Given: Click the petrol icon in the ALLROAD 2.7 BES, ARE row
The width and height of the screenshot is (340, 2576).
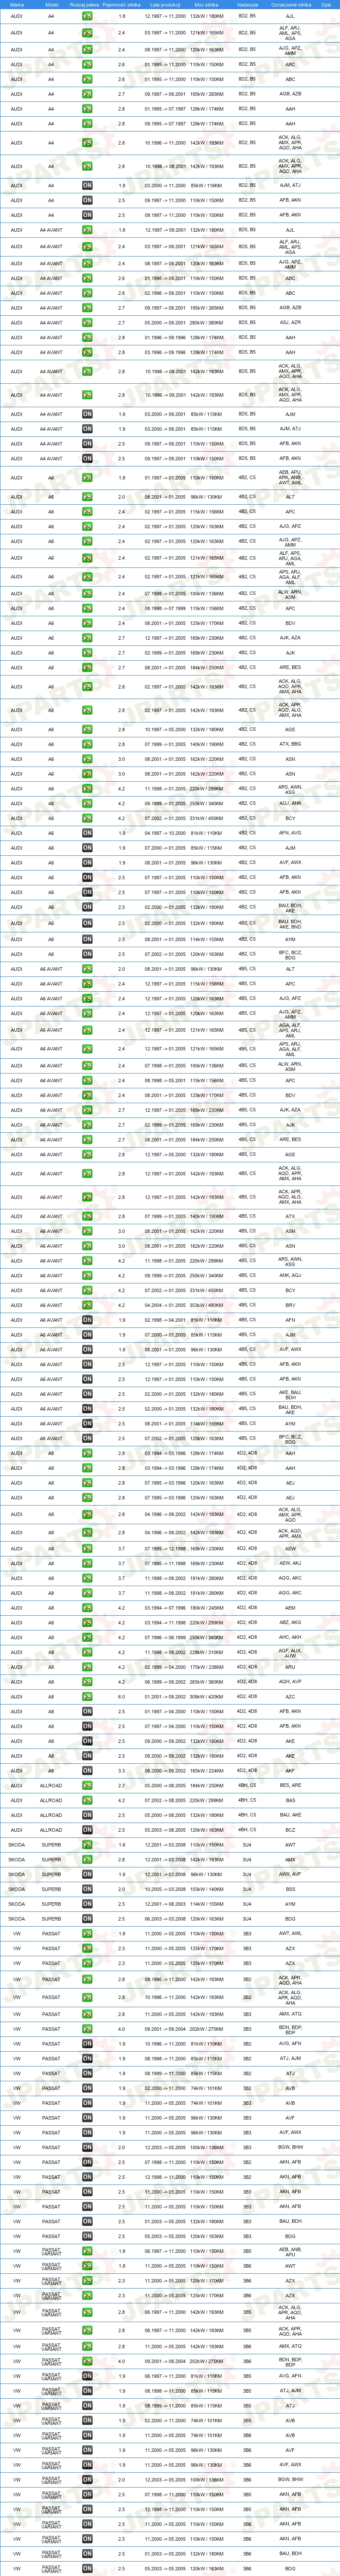Looking at the screenshot, I should coord(88,1786).
